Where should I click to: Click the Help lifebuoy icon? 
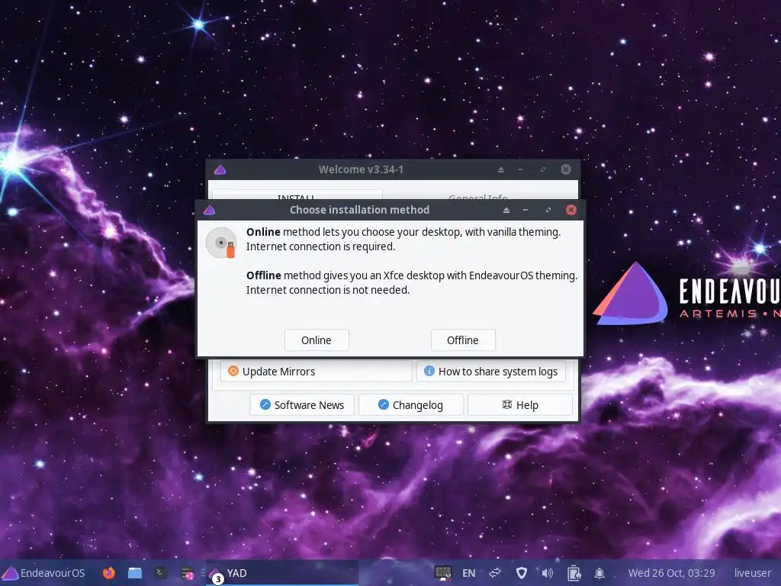tap(507, 404)
